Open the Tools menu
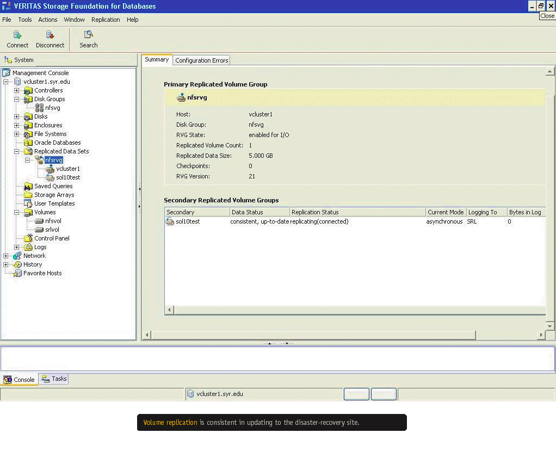The image size is (556, 470). pos(25,20)
